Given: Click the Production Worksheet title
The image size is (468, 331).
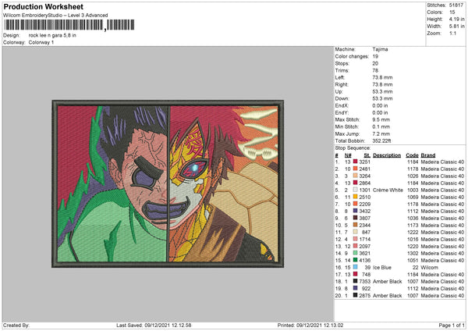Looking at the screenshot, I should point(43,6).
